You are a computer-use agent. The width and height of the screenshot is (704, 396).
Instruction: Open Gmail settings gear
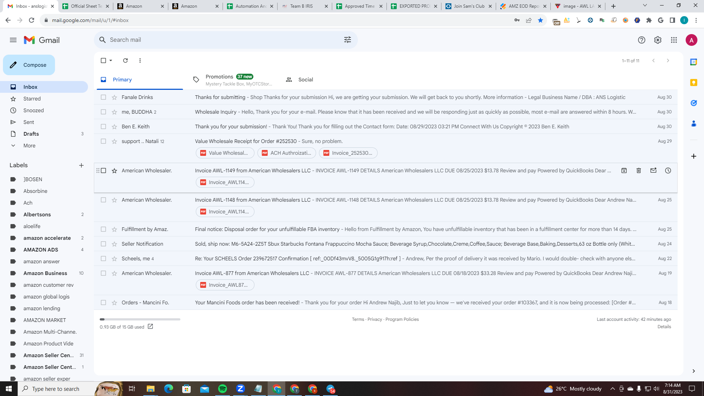[x=658, y=40]
